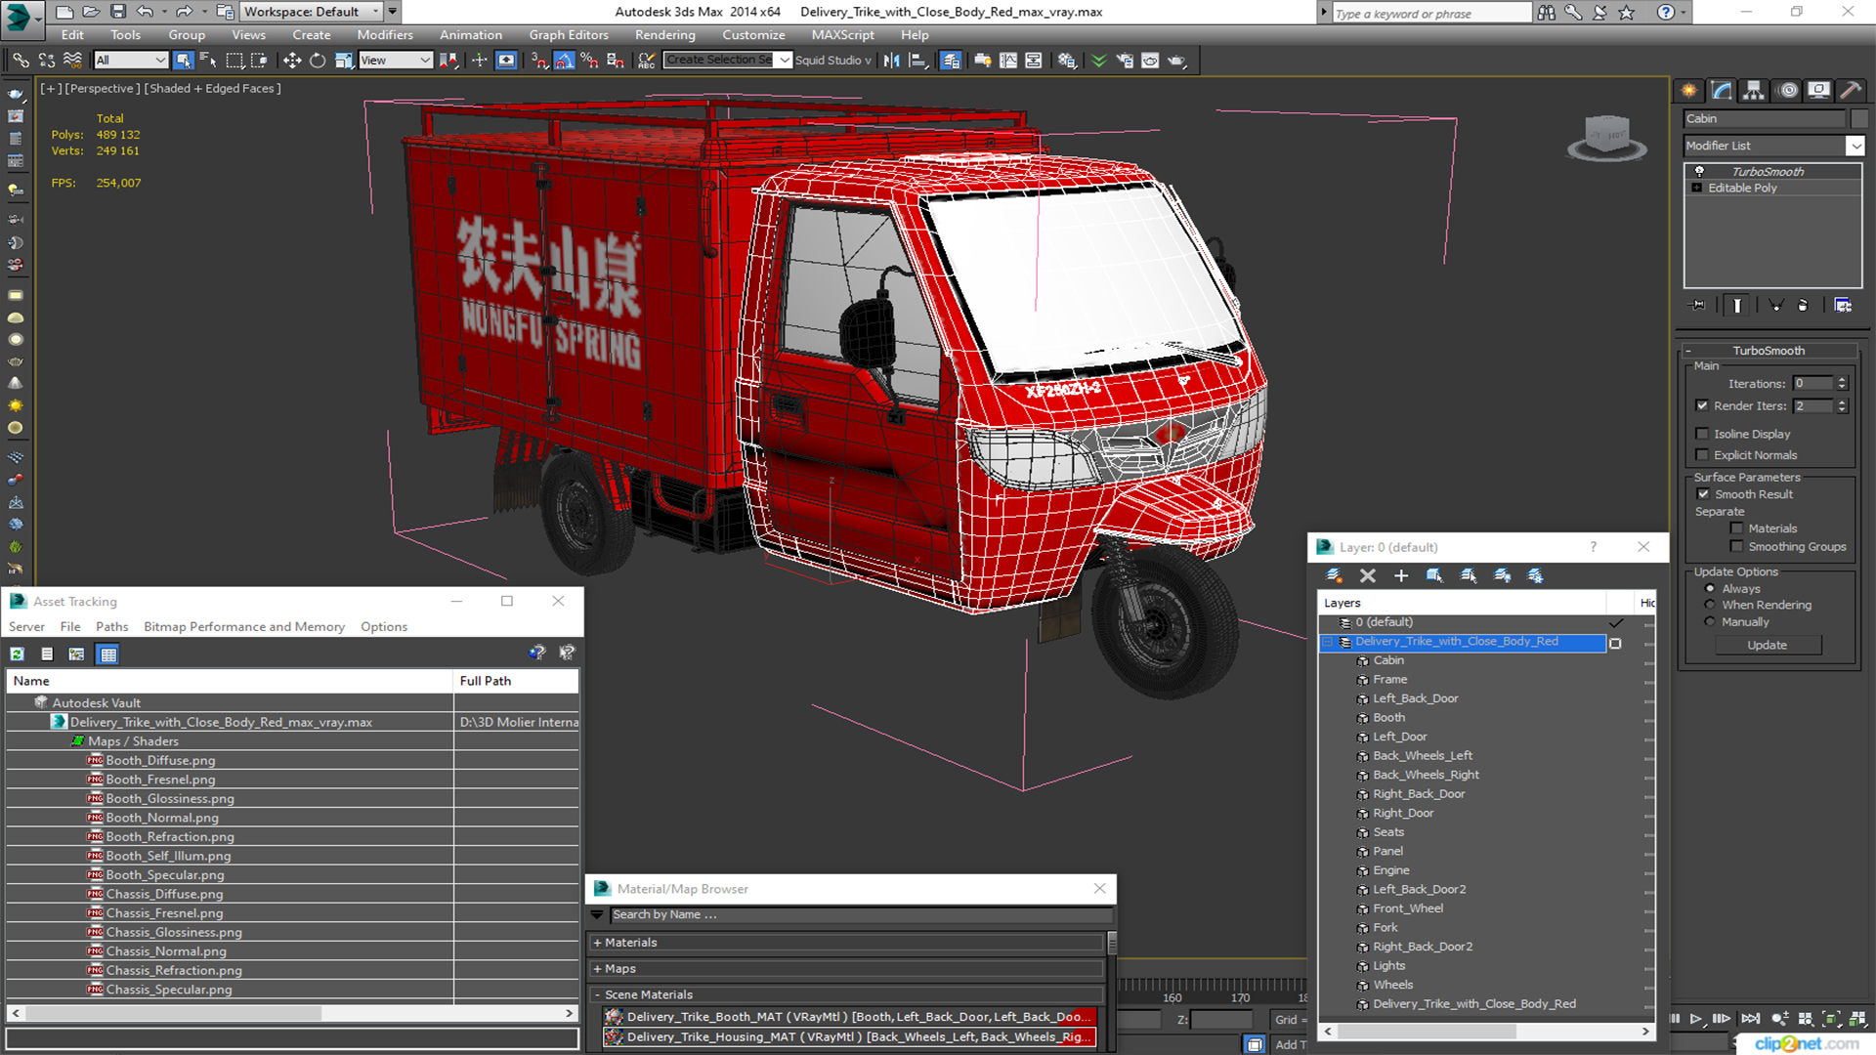1876x1055 pixels.
Task: Click the Iterations value field
Action: pos(1812,384)
